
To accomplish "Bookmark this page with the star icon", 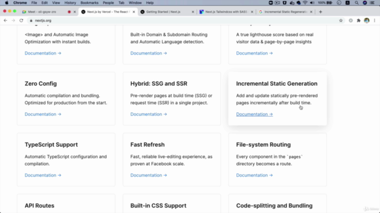I will (341, 21).
